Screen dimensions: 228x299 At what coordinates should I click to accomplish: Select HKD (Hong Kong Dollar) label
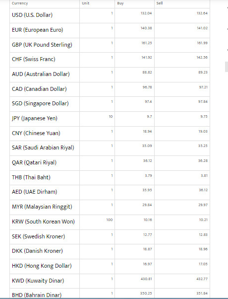click(42, 266)
